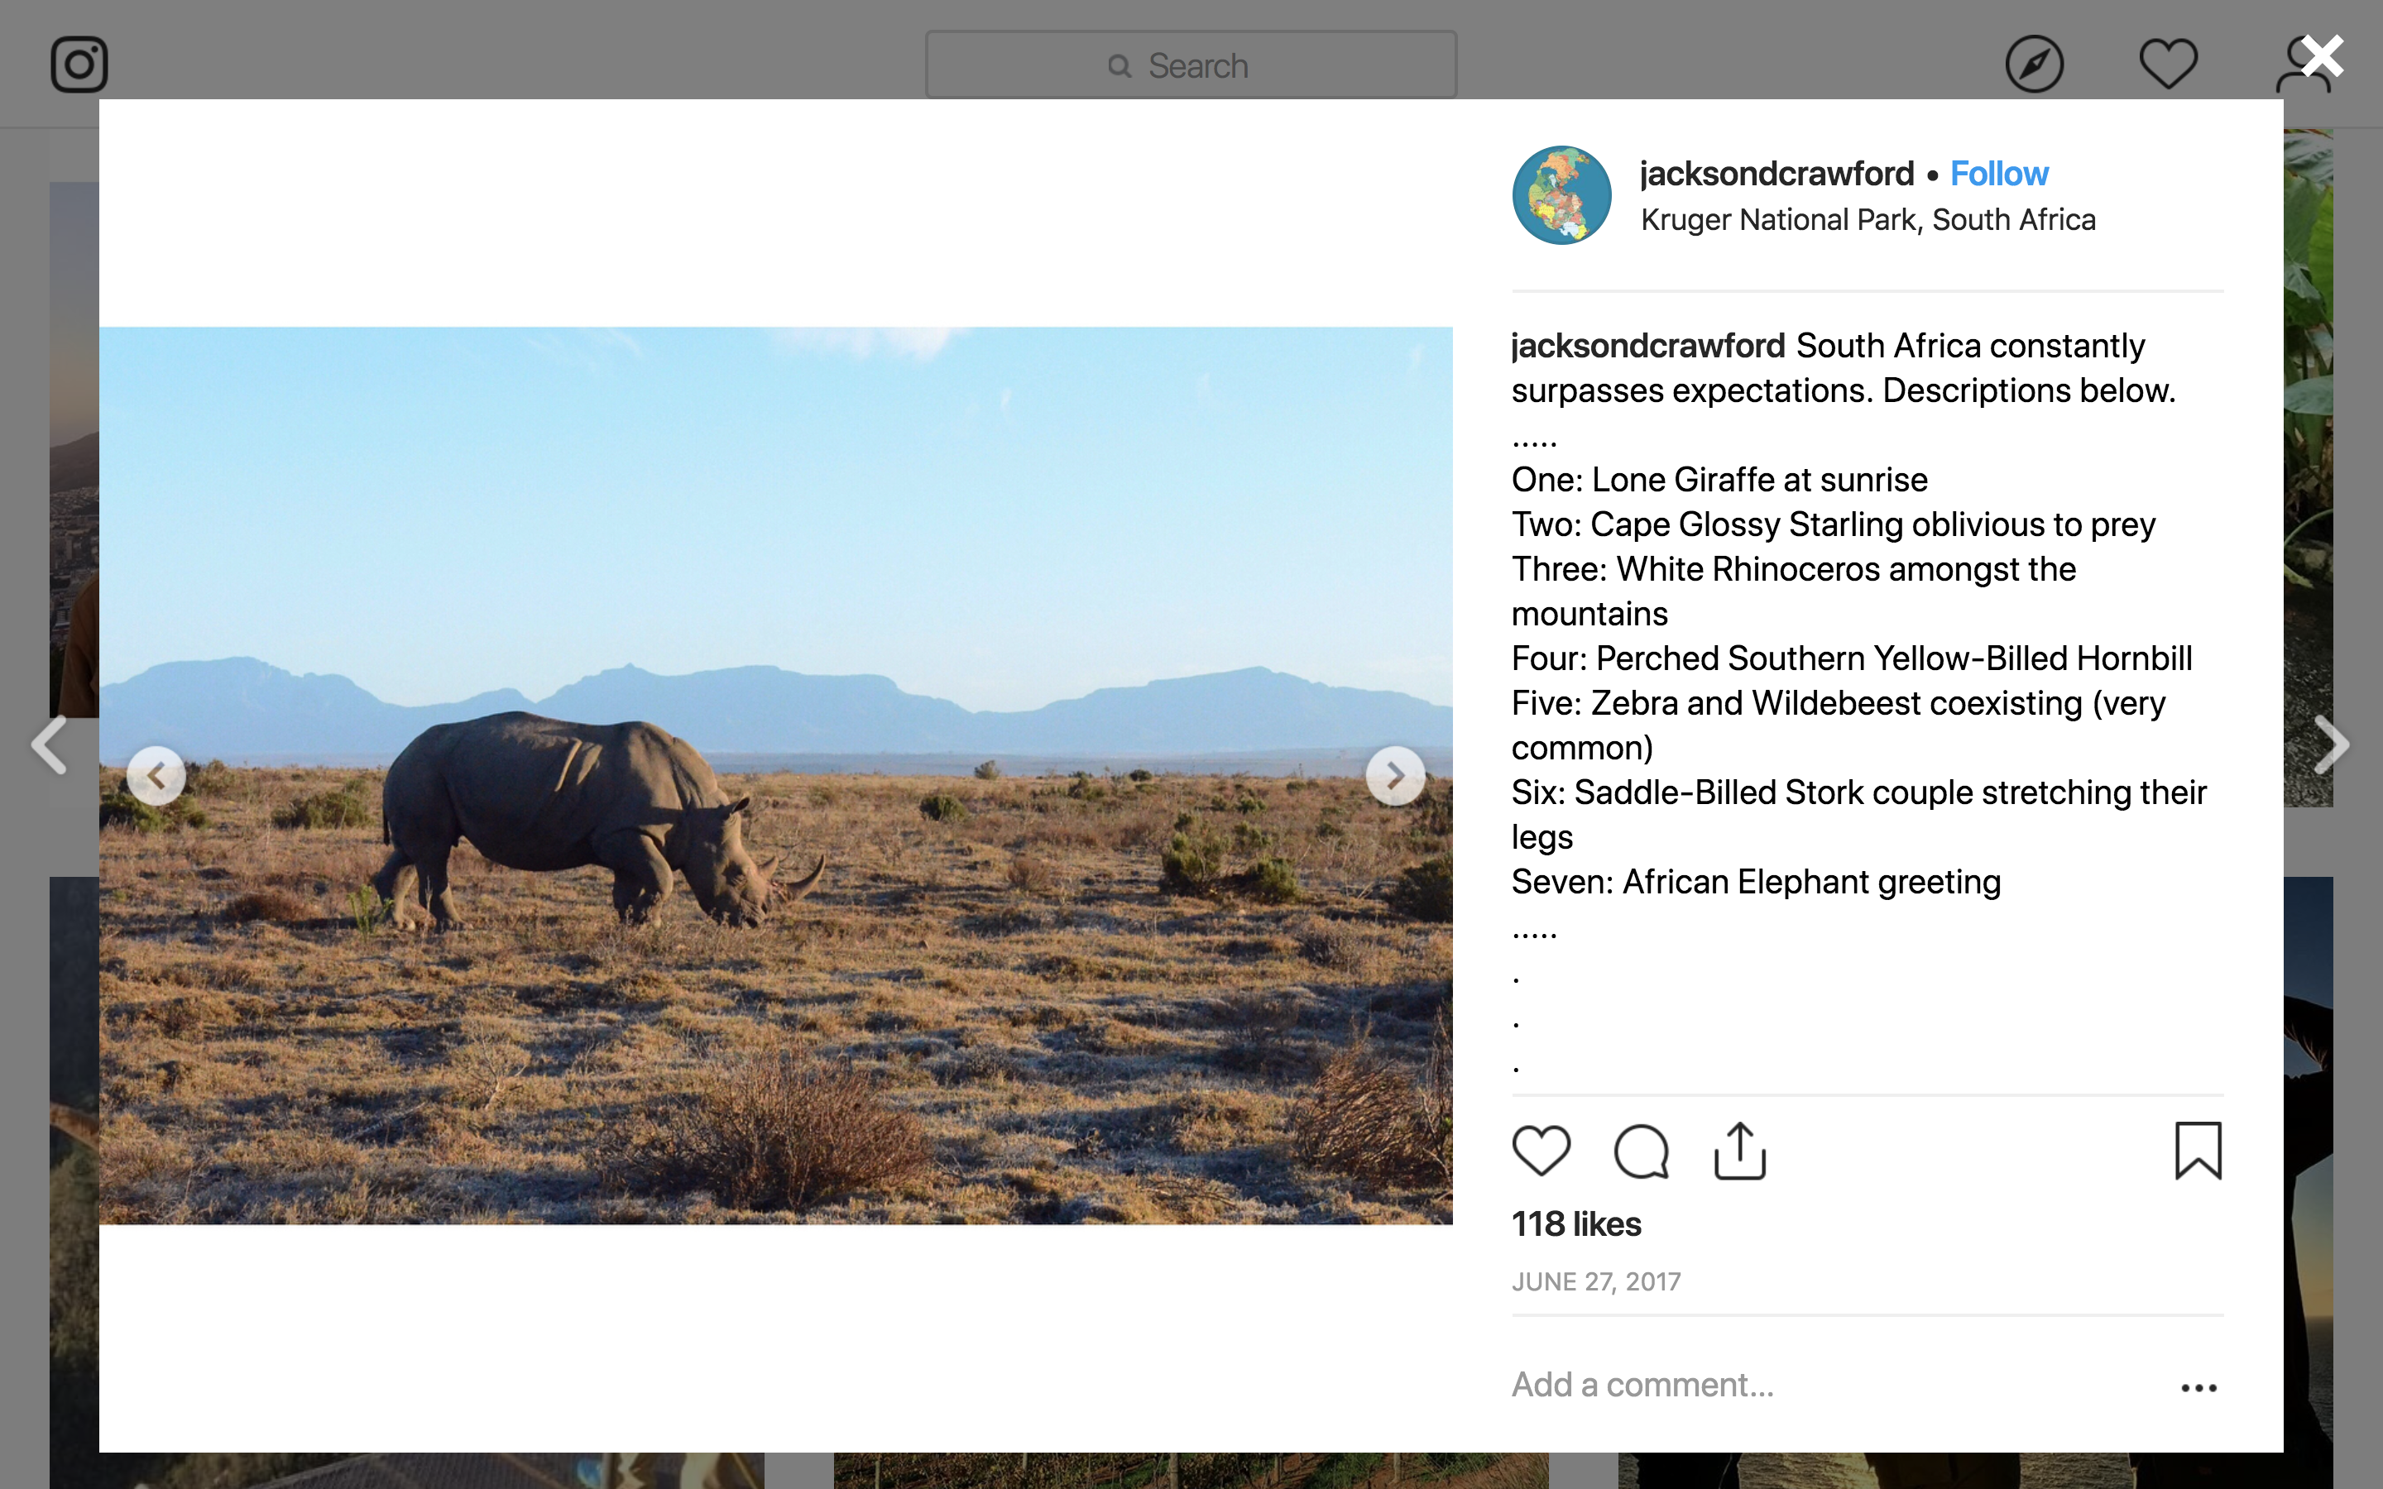Viewport: 2383px width, 1489px height.
Task: Show next photo in carousel
Action: click(1394, 776)
